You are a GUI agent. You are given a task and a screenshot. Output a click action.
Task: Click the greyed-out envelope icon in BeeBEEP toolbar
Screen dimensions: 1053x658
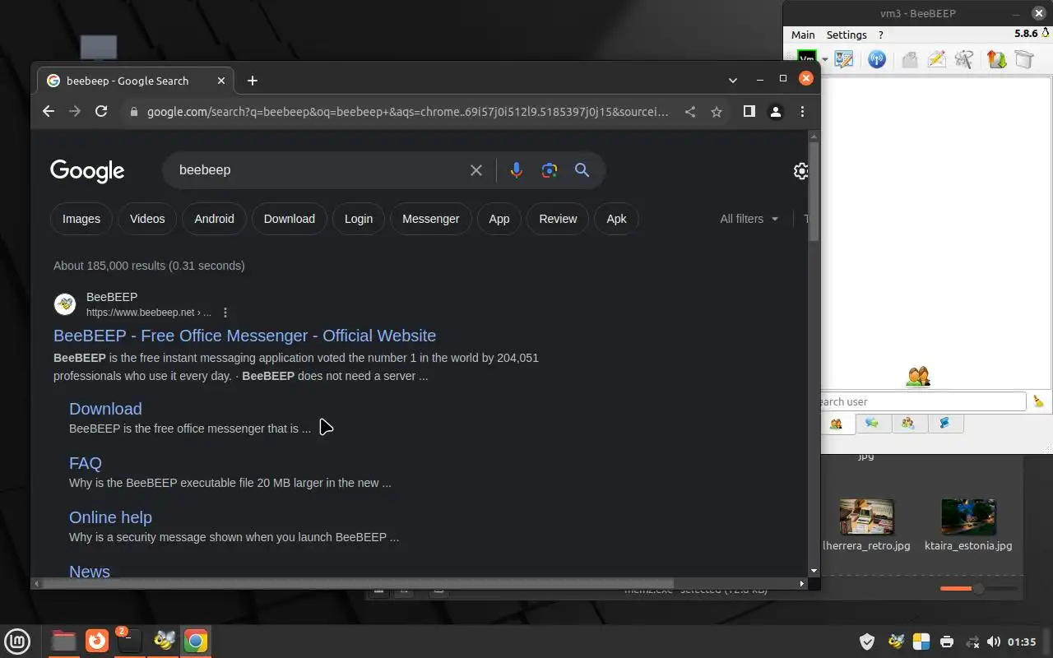click(x=909, y=59)
